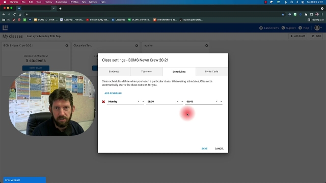Open settings gear for Classwize Test class
Viewport: 326px width, 183px height.
click(x=137, y=45)
